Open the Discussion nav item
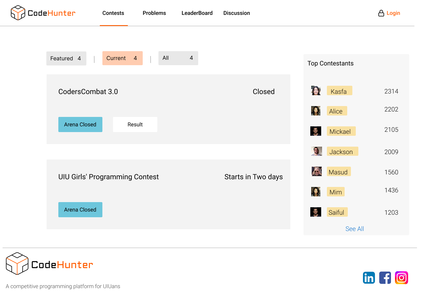 pos(237,13)
